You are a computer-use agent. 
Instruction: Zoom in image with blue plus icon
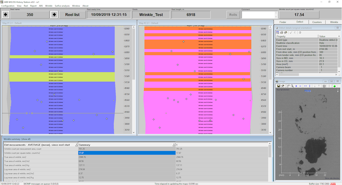pos(296,86)
